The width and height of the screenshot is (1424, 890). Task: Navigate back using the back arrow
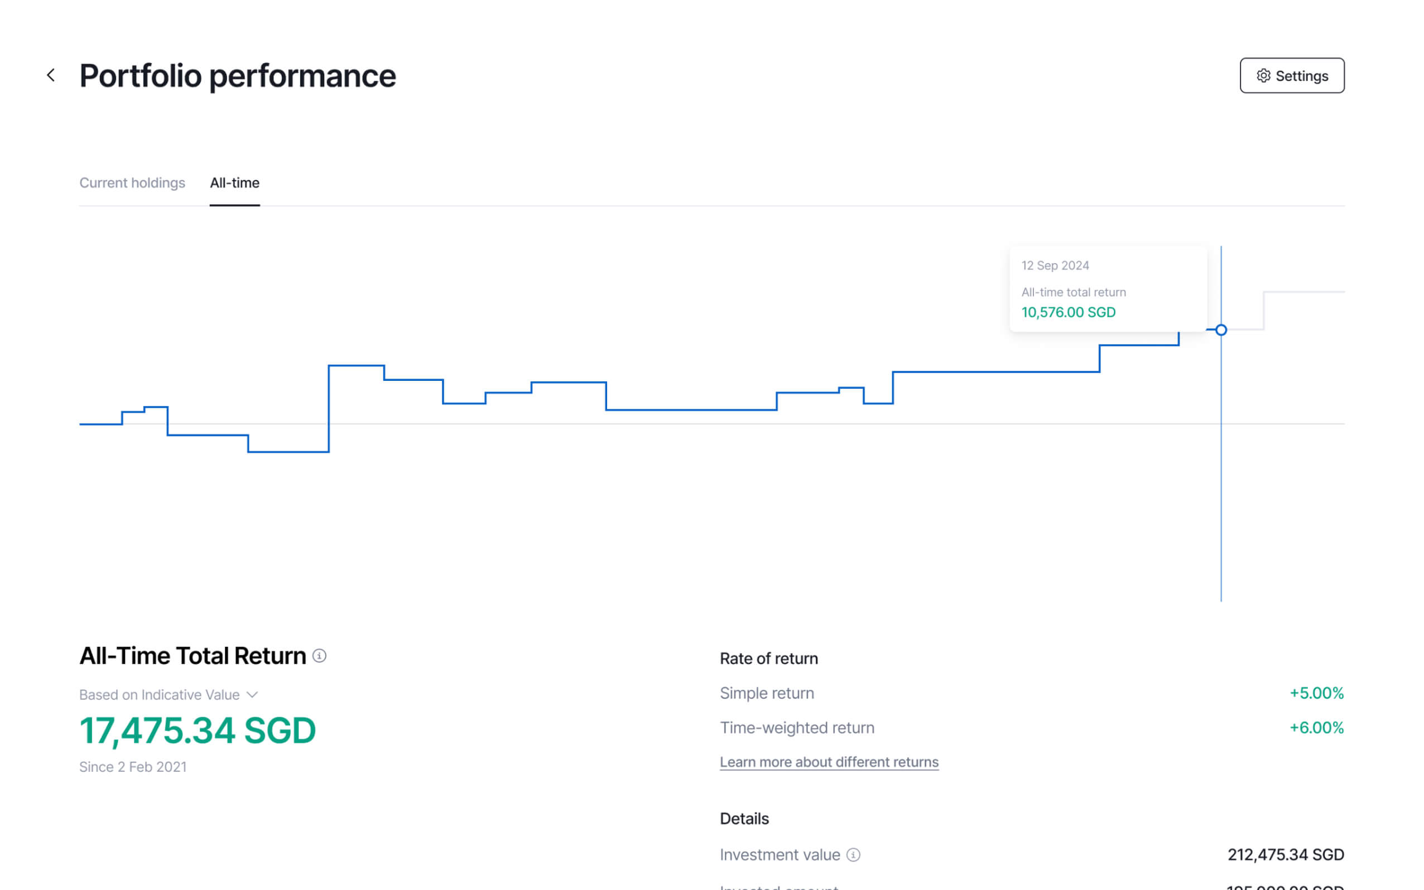(x=52, y=75)
